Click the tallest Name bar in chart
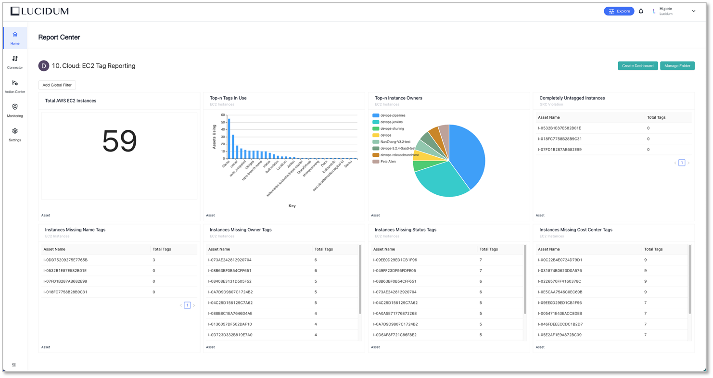The image size is (713, 378). click(229, 139)
